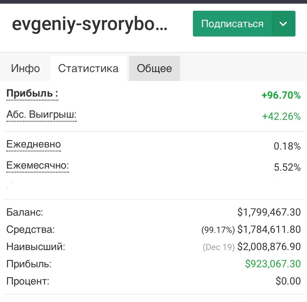
Task: Click the $1,784,611.80 equity amount
Action: 269,229
